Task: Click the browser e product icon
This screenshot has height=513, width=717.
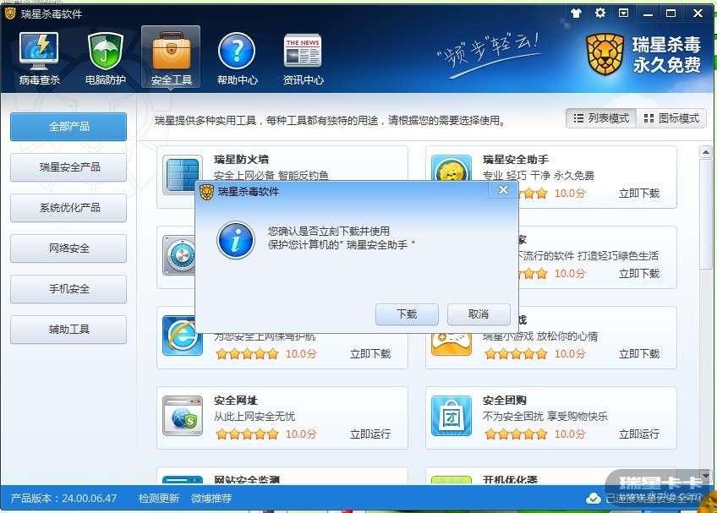Action: pyautogui.click(x=183, y=336)
